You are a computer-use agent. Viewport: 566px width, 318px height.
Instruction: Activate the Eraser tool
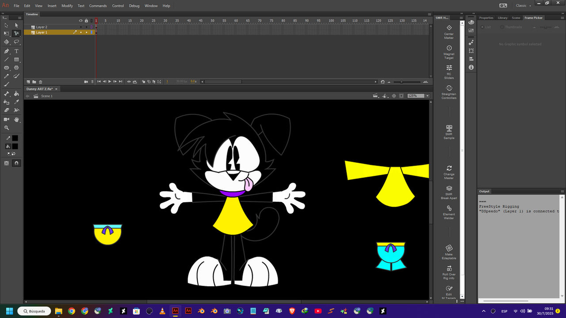6,110
